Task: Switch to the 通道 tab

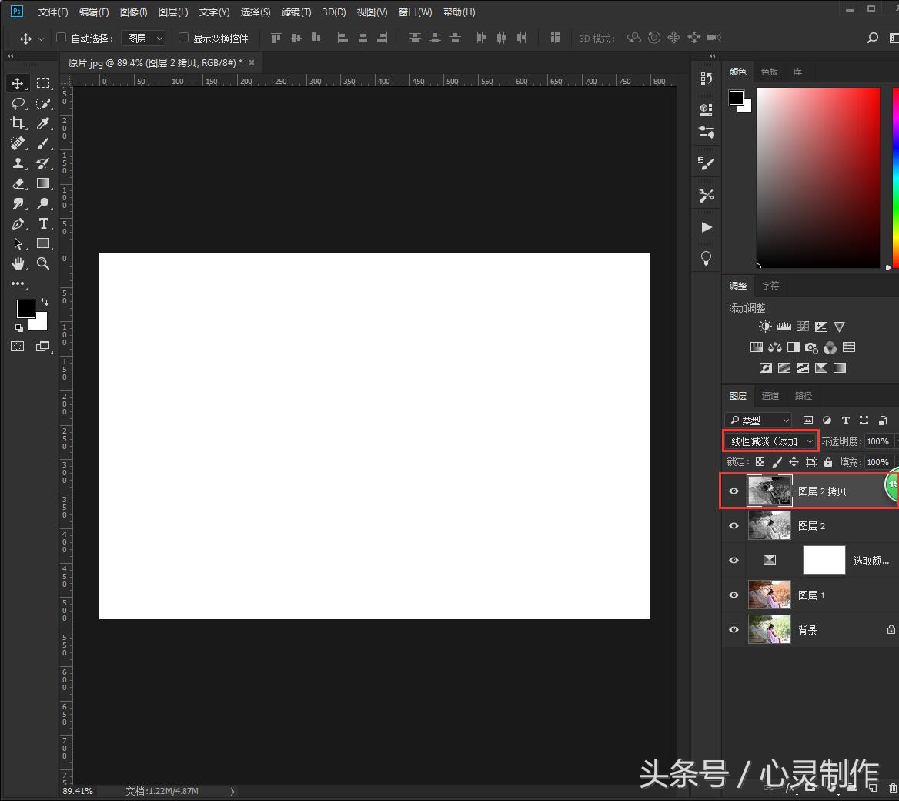Action: coord(770,395)
